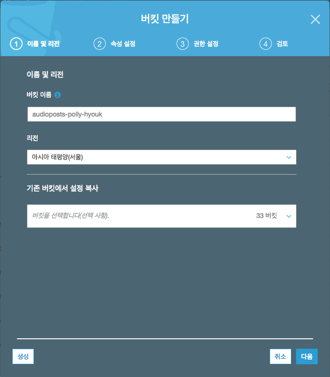Screen dimensions: 330x377
Task: Proceed with the 다음 button
Action: (x=307, y=356)
